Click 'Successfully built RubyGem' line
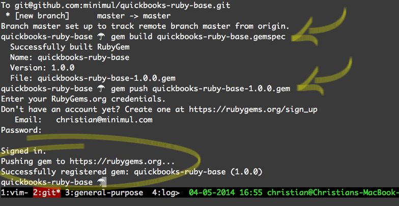 point(70,47)
